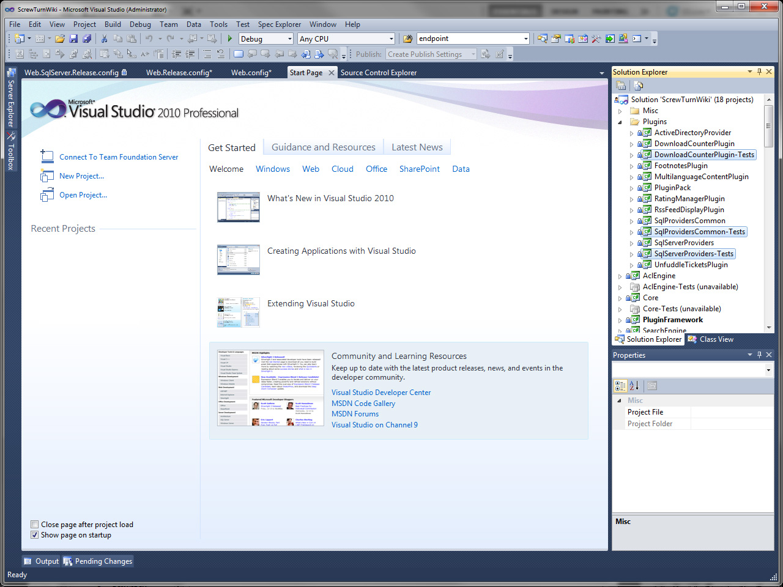Image resolution: width=783 pixels, height=587 pixels.
Task: Click the New Project toolbar icon
Action: click(19, 39)
